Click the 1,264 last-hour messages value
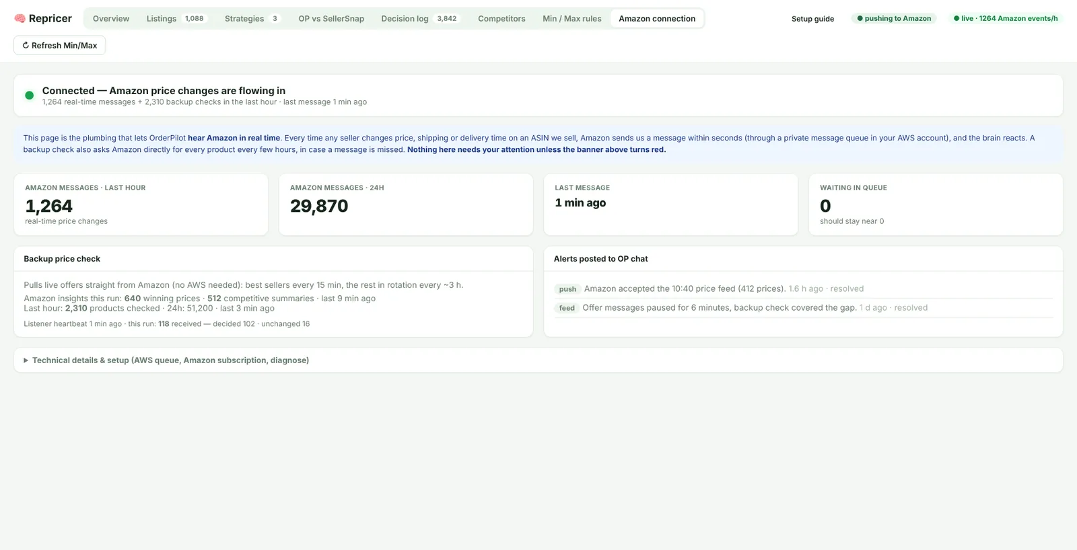 [x=48, y=206]
